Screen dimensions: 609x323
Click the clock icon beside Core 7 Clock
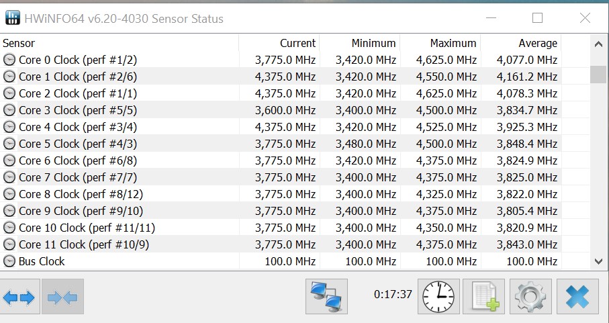[x=9, y=177]
